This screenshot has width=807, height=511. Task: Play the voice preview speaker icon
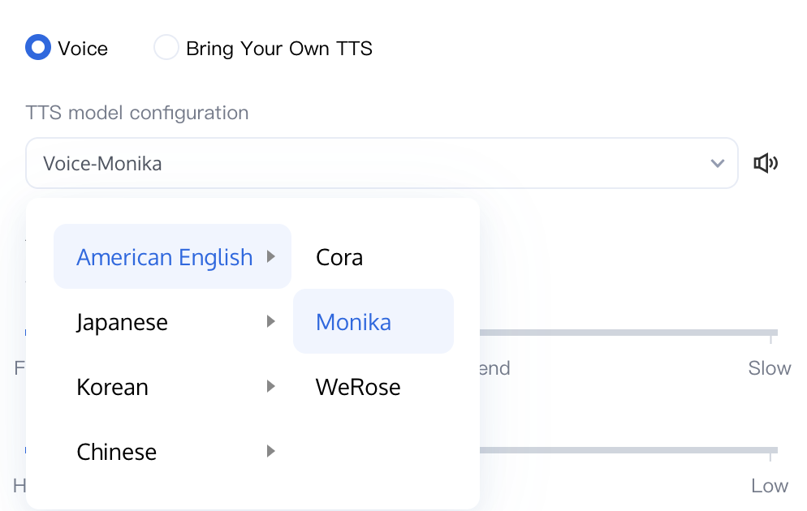pyautogui.click(x=766, y=164)
